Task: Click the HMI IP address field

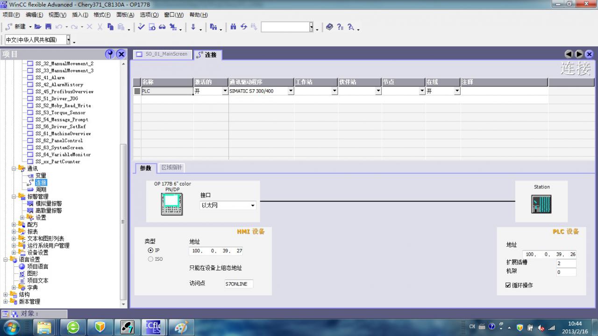Action: click(x=216, y=251)
